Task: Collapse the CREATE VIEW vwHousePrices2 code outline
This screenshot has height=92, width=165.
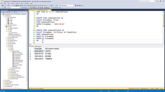Action: (36, 30)
